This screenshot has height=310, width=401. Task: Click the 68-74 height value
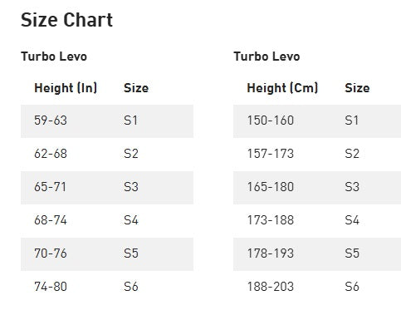coord(51,220)
